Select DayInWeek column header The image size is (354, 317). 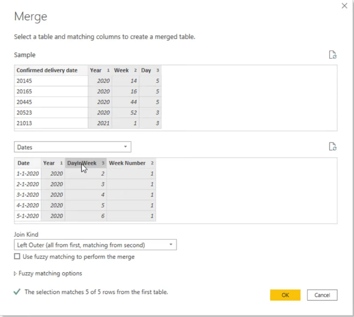[86, 163]
